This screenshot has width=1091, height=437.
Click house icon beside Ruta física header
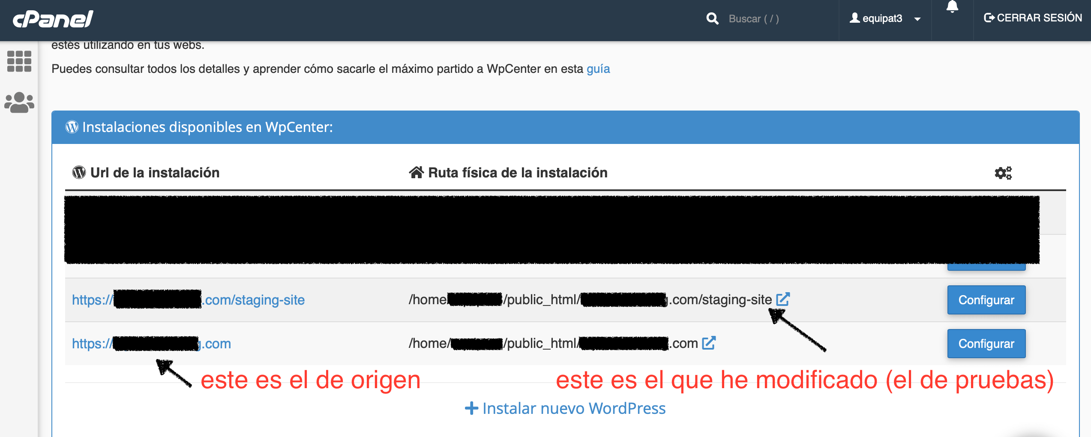coord(416,172)
